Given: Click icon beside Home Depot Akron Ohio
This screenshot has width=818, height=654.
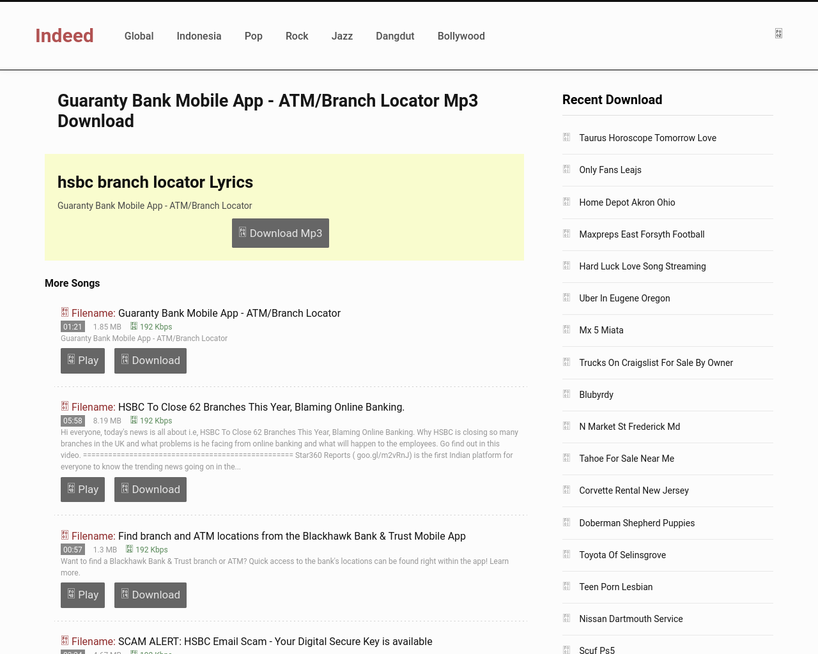Looking at the screenshot, I should (566, 202).
